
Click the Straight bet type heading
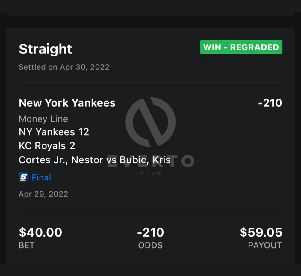46,49
